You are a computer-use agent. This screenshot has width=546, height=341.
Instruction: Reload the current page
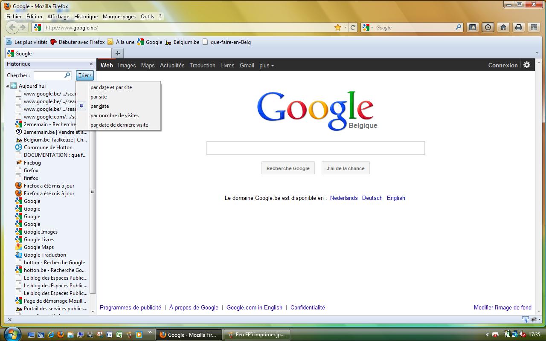(353, 27)
